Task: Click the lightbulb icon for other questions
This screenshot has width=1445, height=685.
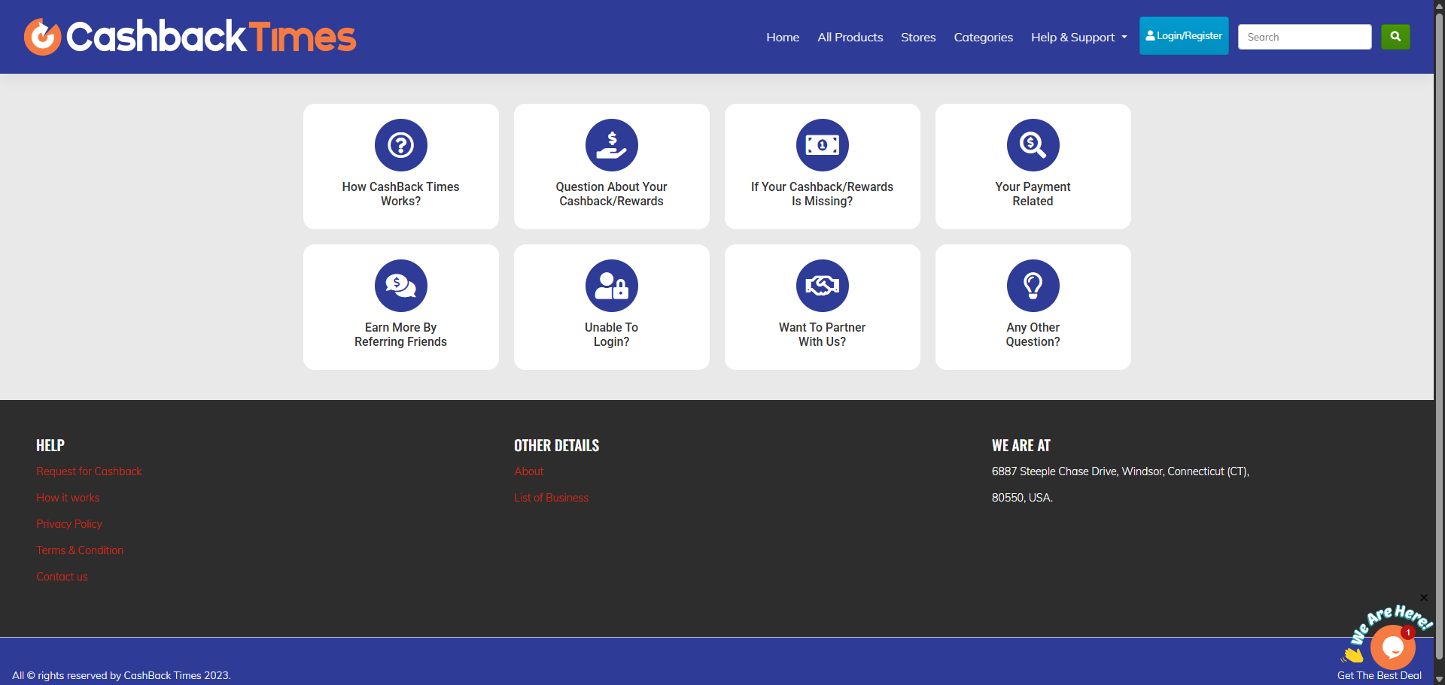Action: pyautogui.click(x=1033, y=286)
